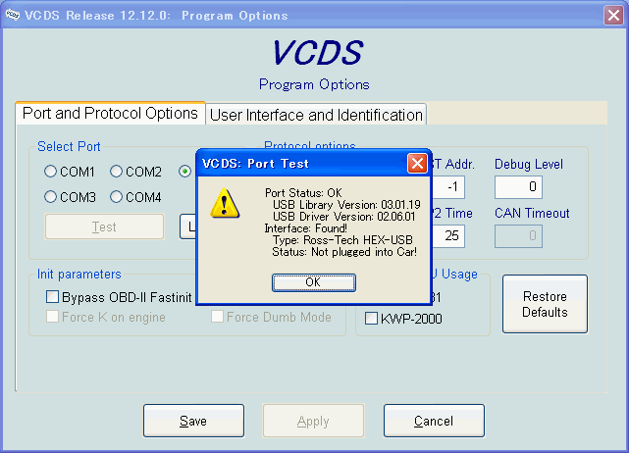Viewport: 629px width, 453px height.
Task: Click the "CAN Timeout" label
Action: pyautogui.click(x=532, y=214)
